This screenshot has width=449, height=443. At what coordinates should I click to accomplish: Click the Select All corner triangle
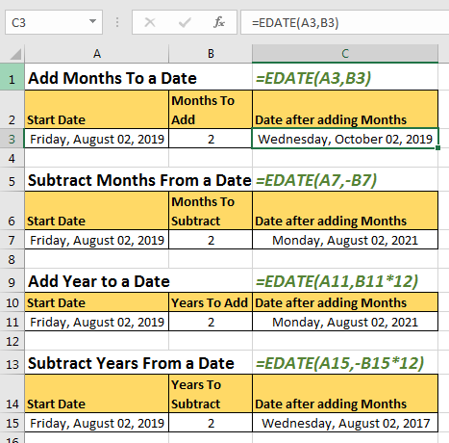[15, 54]
